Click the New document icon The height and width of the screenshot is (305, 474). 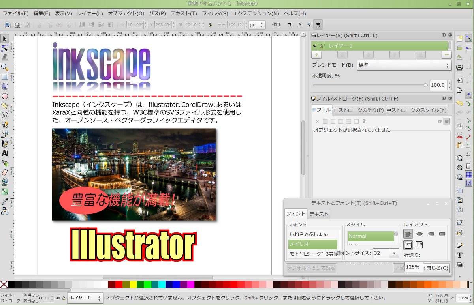(x=459, y=38)
